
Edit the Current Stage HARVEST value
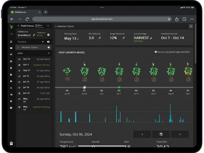[151, 38]
